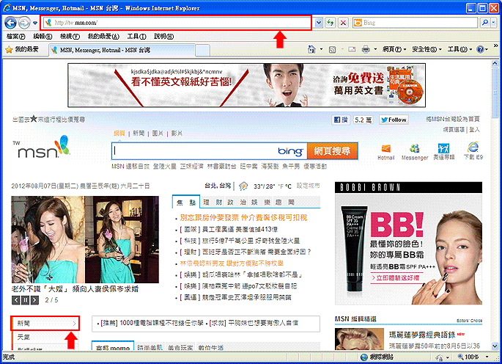
Task: Open the 我的最愛(A) menu
Action: 103,37
